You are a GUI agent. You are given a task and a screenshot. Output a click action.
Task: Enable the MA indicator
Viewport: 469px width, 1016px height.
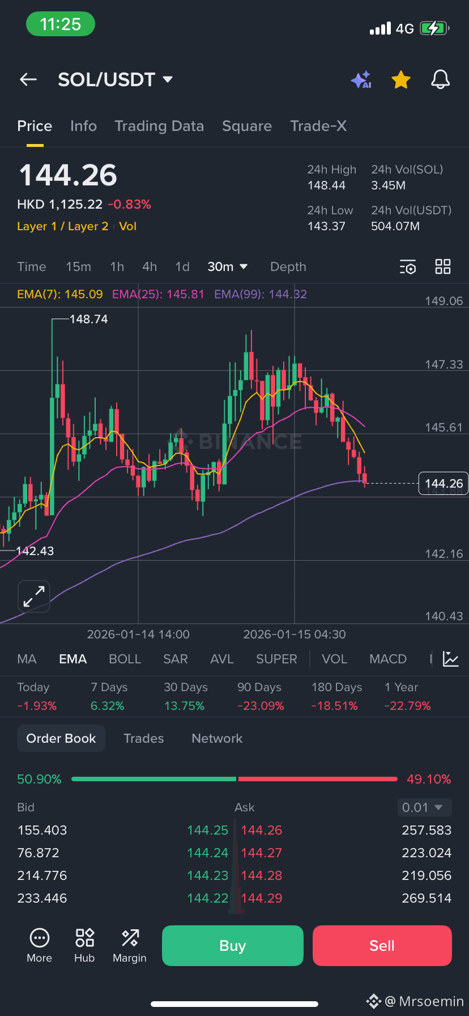click(27, 659)
